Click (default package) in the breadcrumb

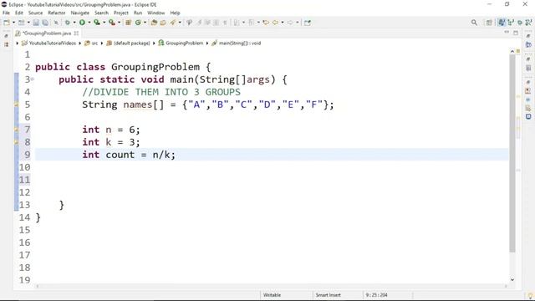pyautogui.click(x=132, y=43)
